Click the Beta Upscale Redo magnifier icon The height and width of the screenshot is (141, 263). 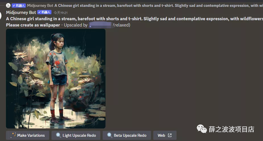point(110,135)
